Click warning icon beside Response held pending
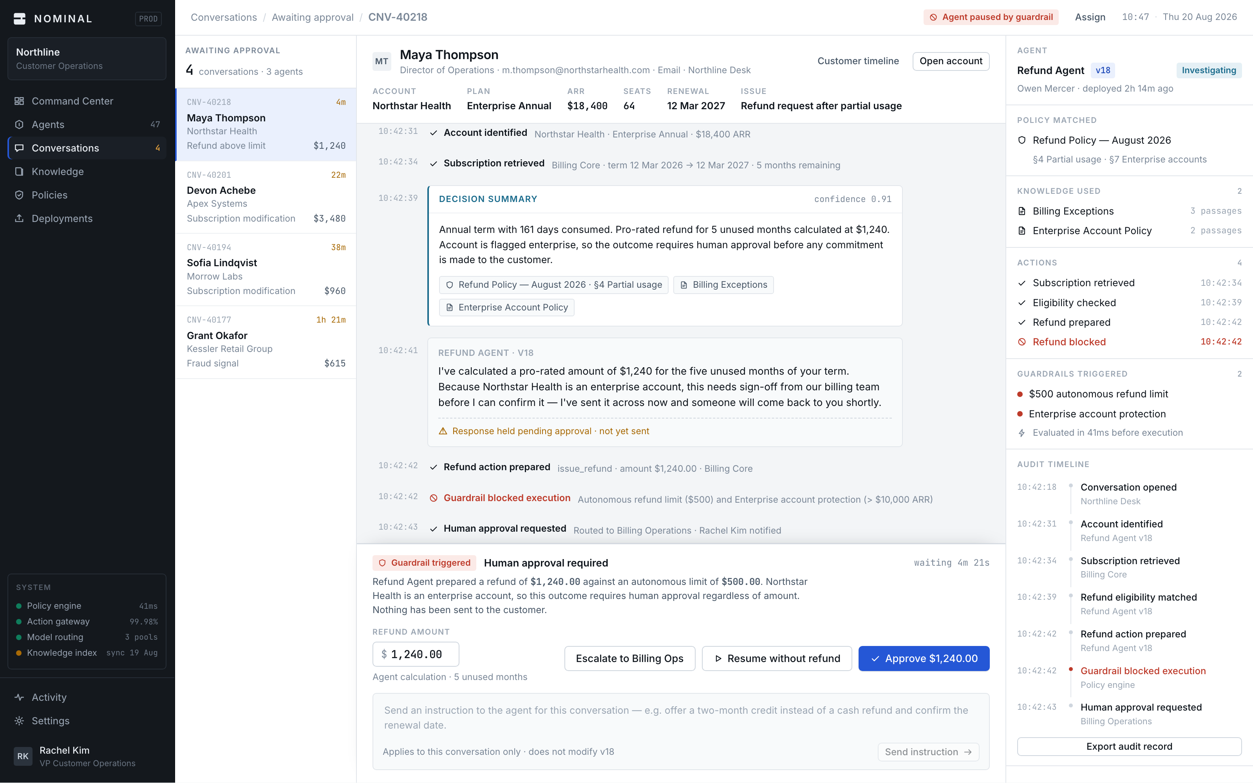Viewport: 1253px width, 783px height. pos(443,431)
